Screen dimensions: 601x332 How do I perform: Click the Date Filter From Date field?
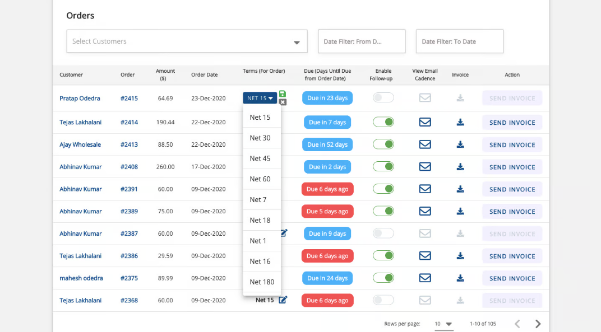[x=361, y=41]
